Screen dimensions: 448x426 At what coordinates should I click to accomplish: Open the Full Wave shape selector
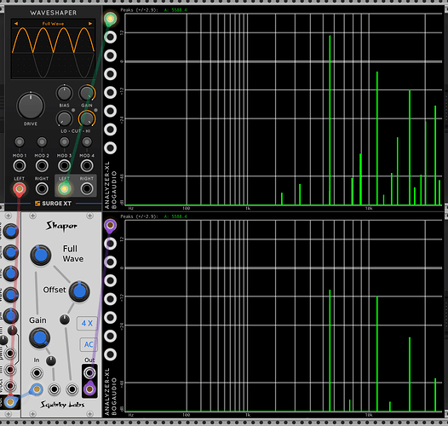[53, 24]
